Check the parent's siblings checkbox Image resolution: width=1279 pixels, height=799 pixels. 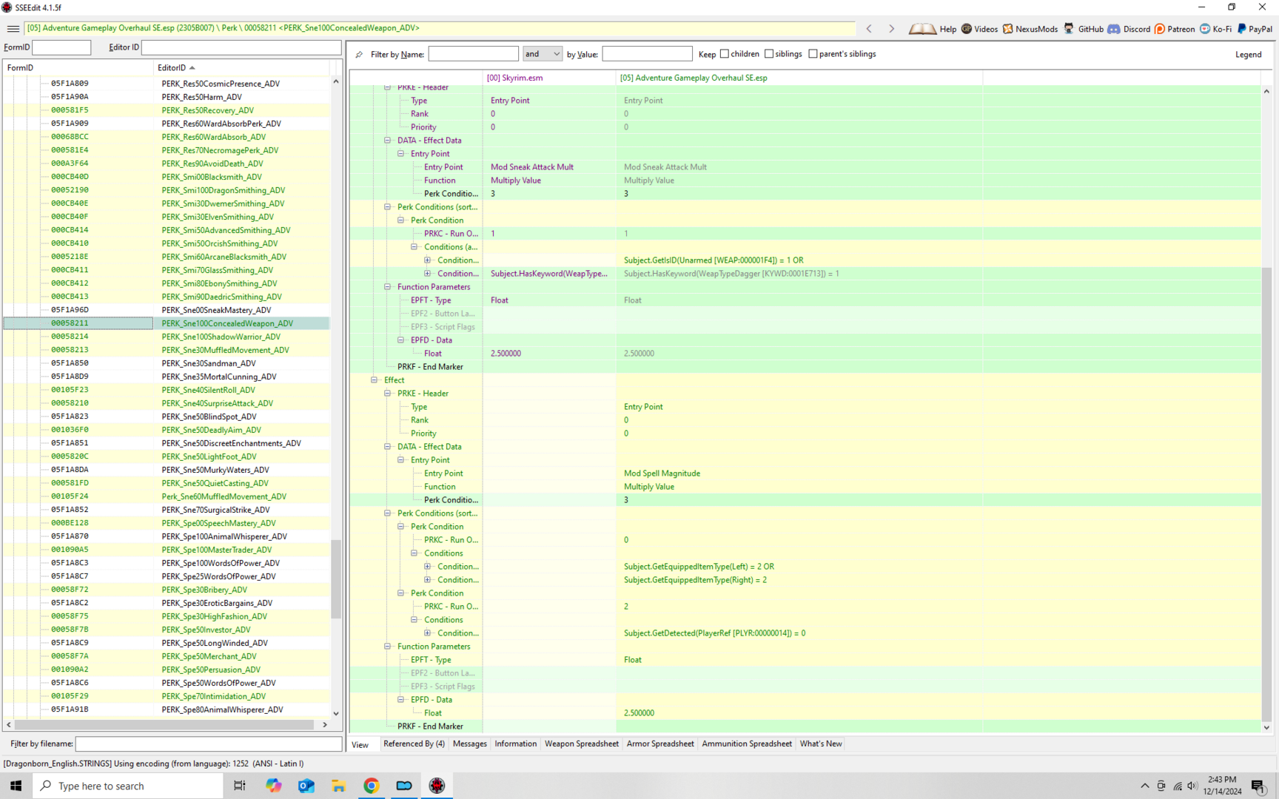[x=813, y=54]
